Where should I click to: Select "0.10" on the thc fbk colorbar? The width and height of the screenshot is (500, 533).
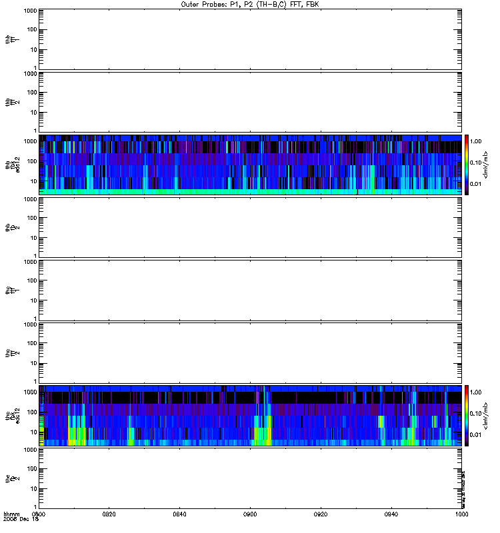coord(475,414)
